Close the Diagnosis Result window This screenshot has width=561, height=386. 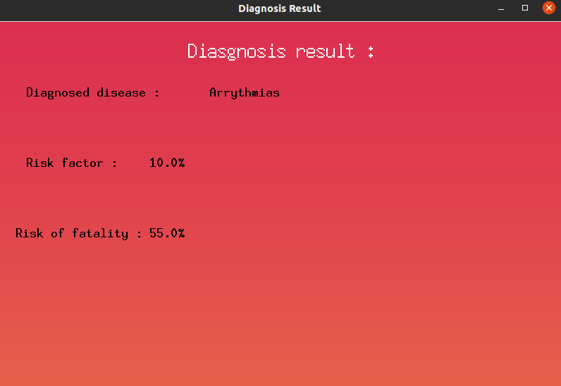pyautogui.click(x=549, y=8)
